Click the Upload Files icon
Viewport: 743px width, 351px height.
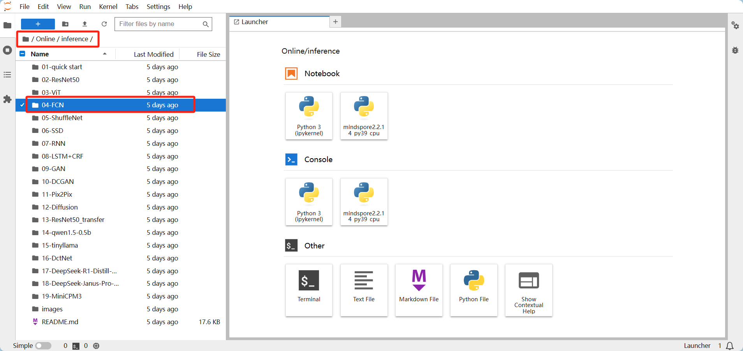(85, 24)
